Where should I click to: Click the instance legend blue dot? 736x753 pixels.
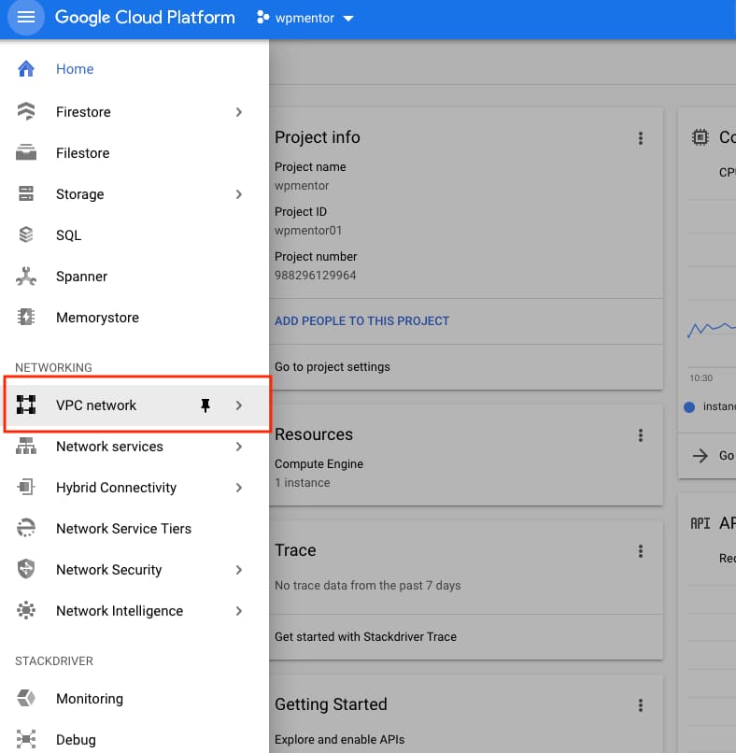[x=689, y=406]
